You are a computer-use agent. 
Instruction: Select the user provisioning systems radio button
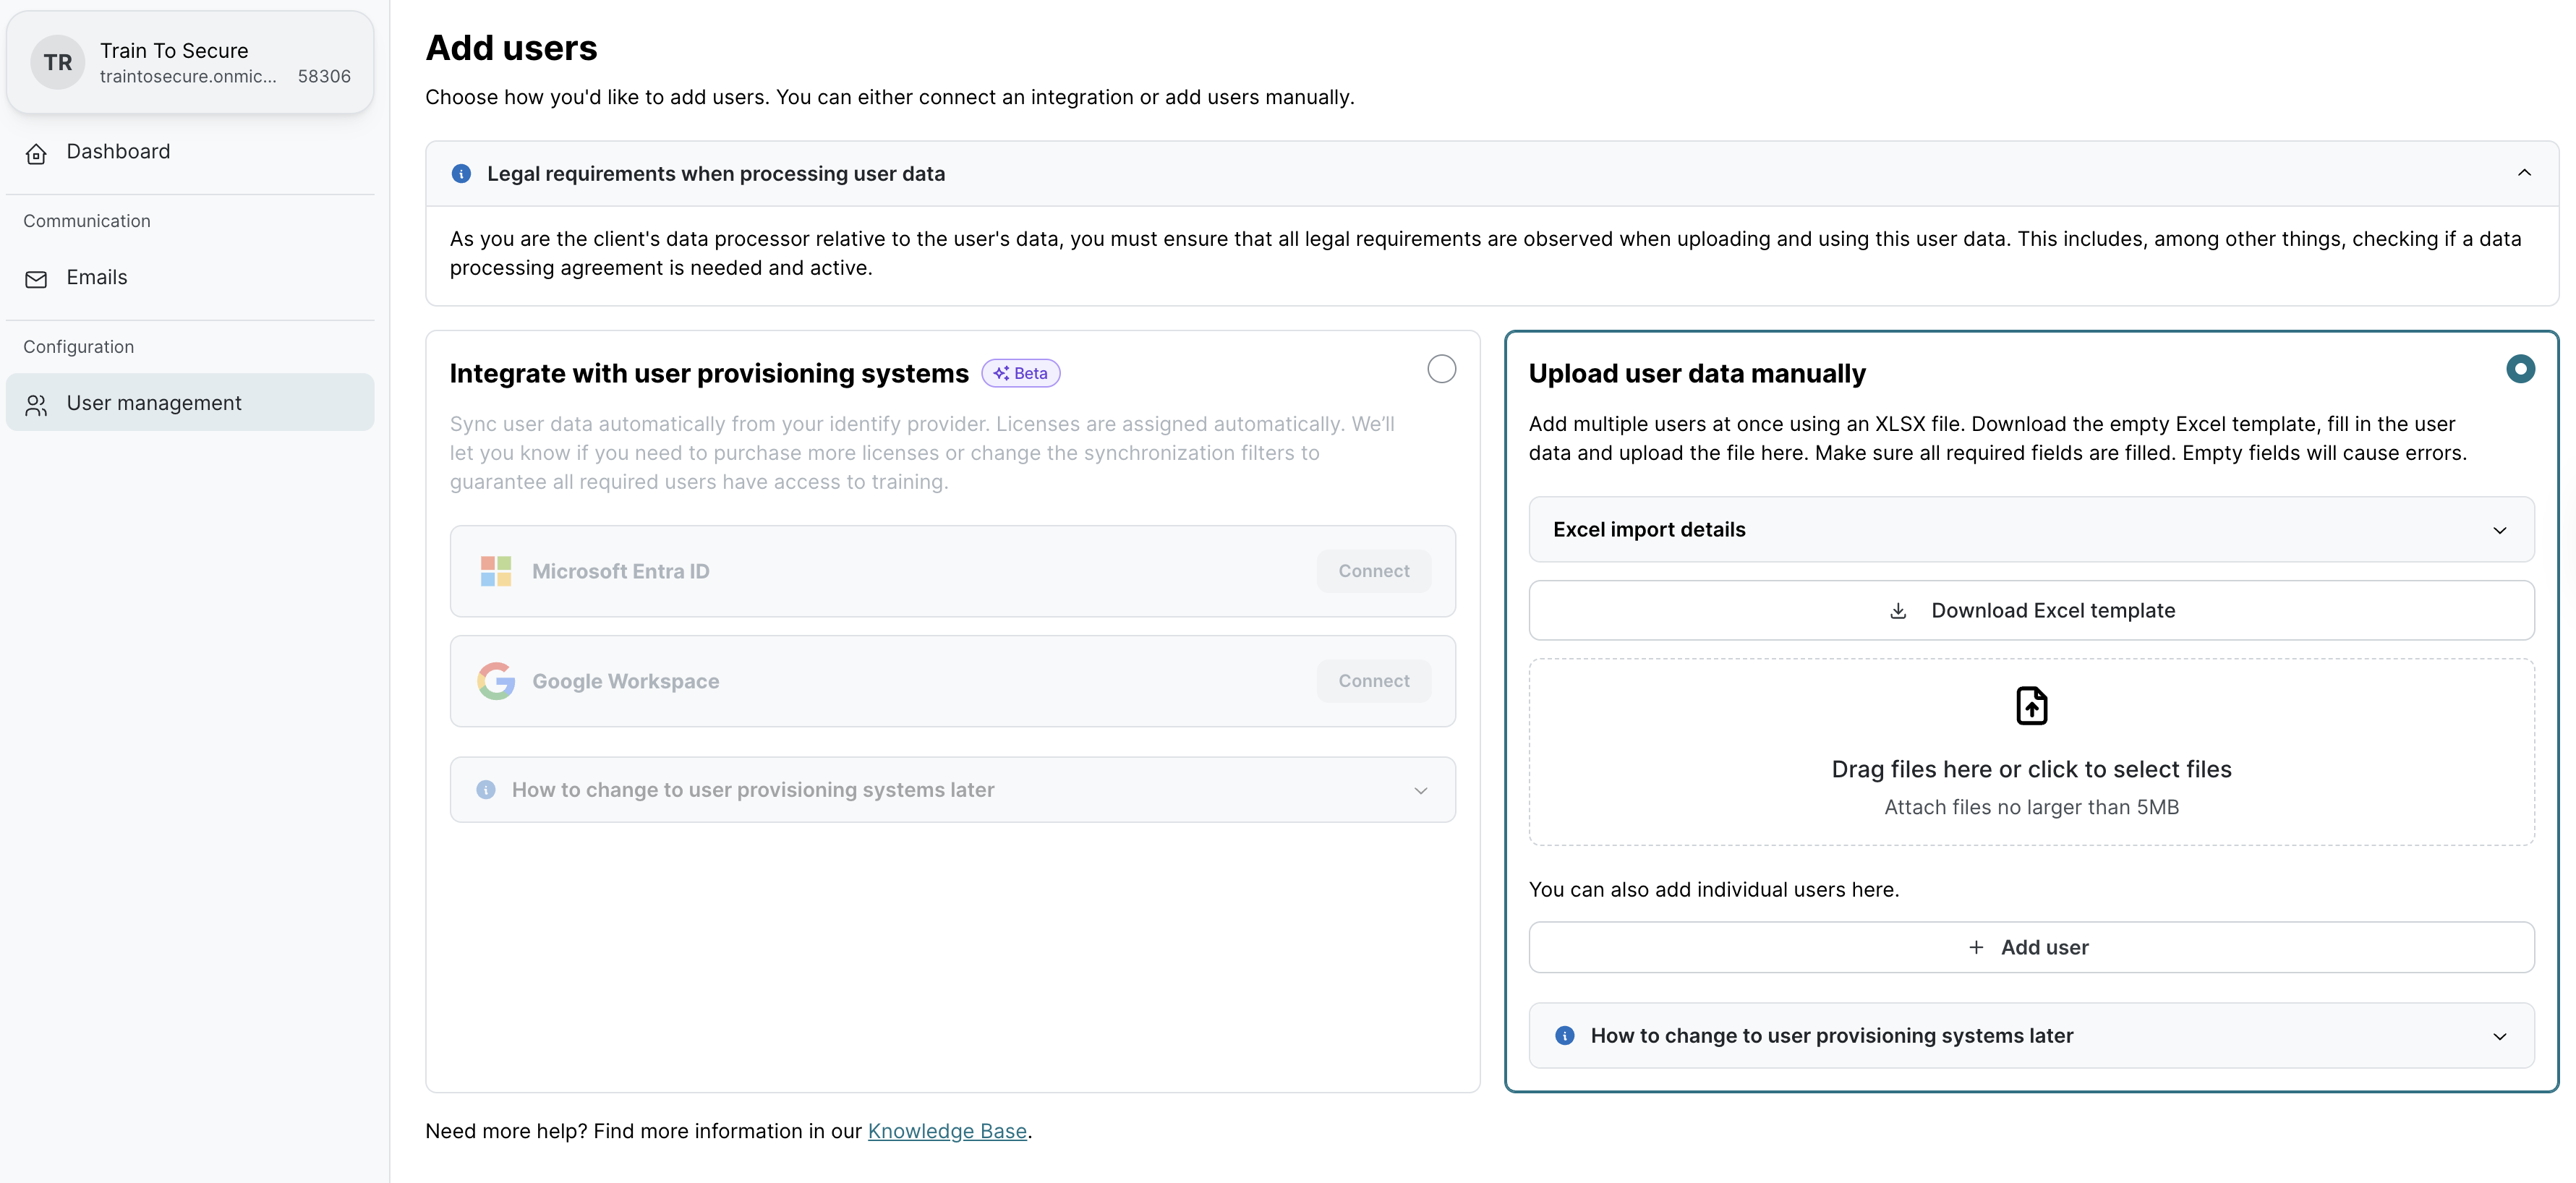pyautogui.click(x=1441, y=369)
